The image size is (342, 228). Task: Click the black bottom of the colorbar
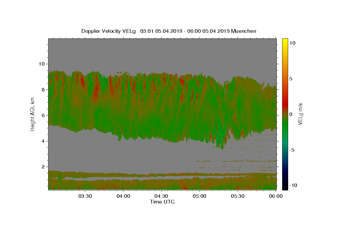(x=285, y=188)
